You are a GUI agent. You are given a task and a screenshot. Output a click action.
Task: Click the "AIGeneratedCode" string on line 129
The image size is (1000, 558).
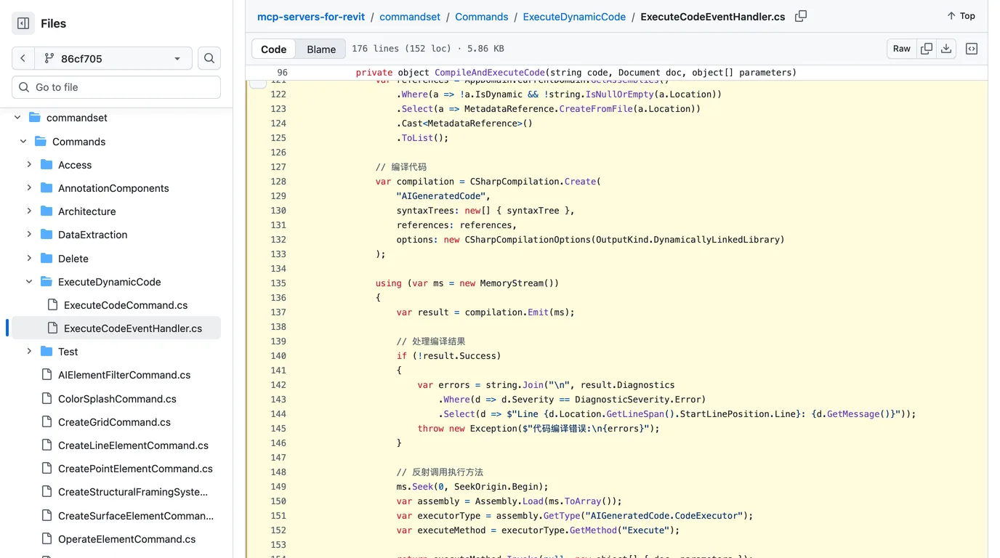coord(441,196)
